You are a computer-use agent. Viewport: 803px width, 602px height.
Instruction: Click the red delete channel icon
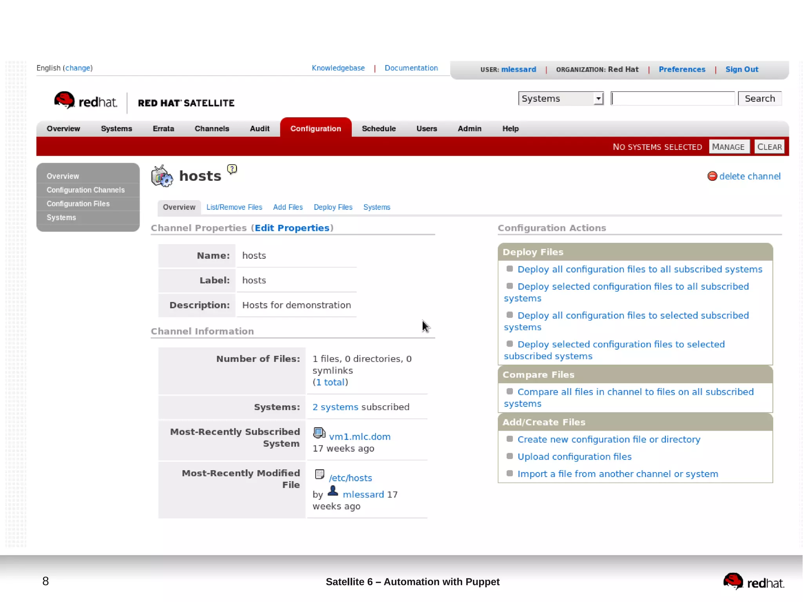click(x=712, y=176)
